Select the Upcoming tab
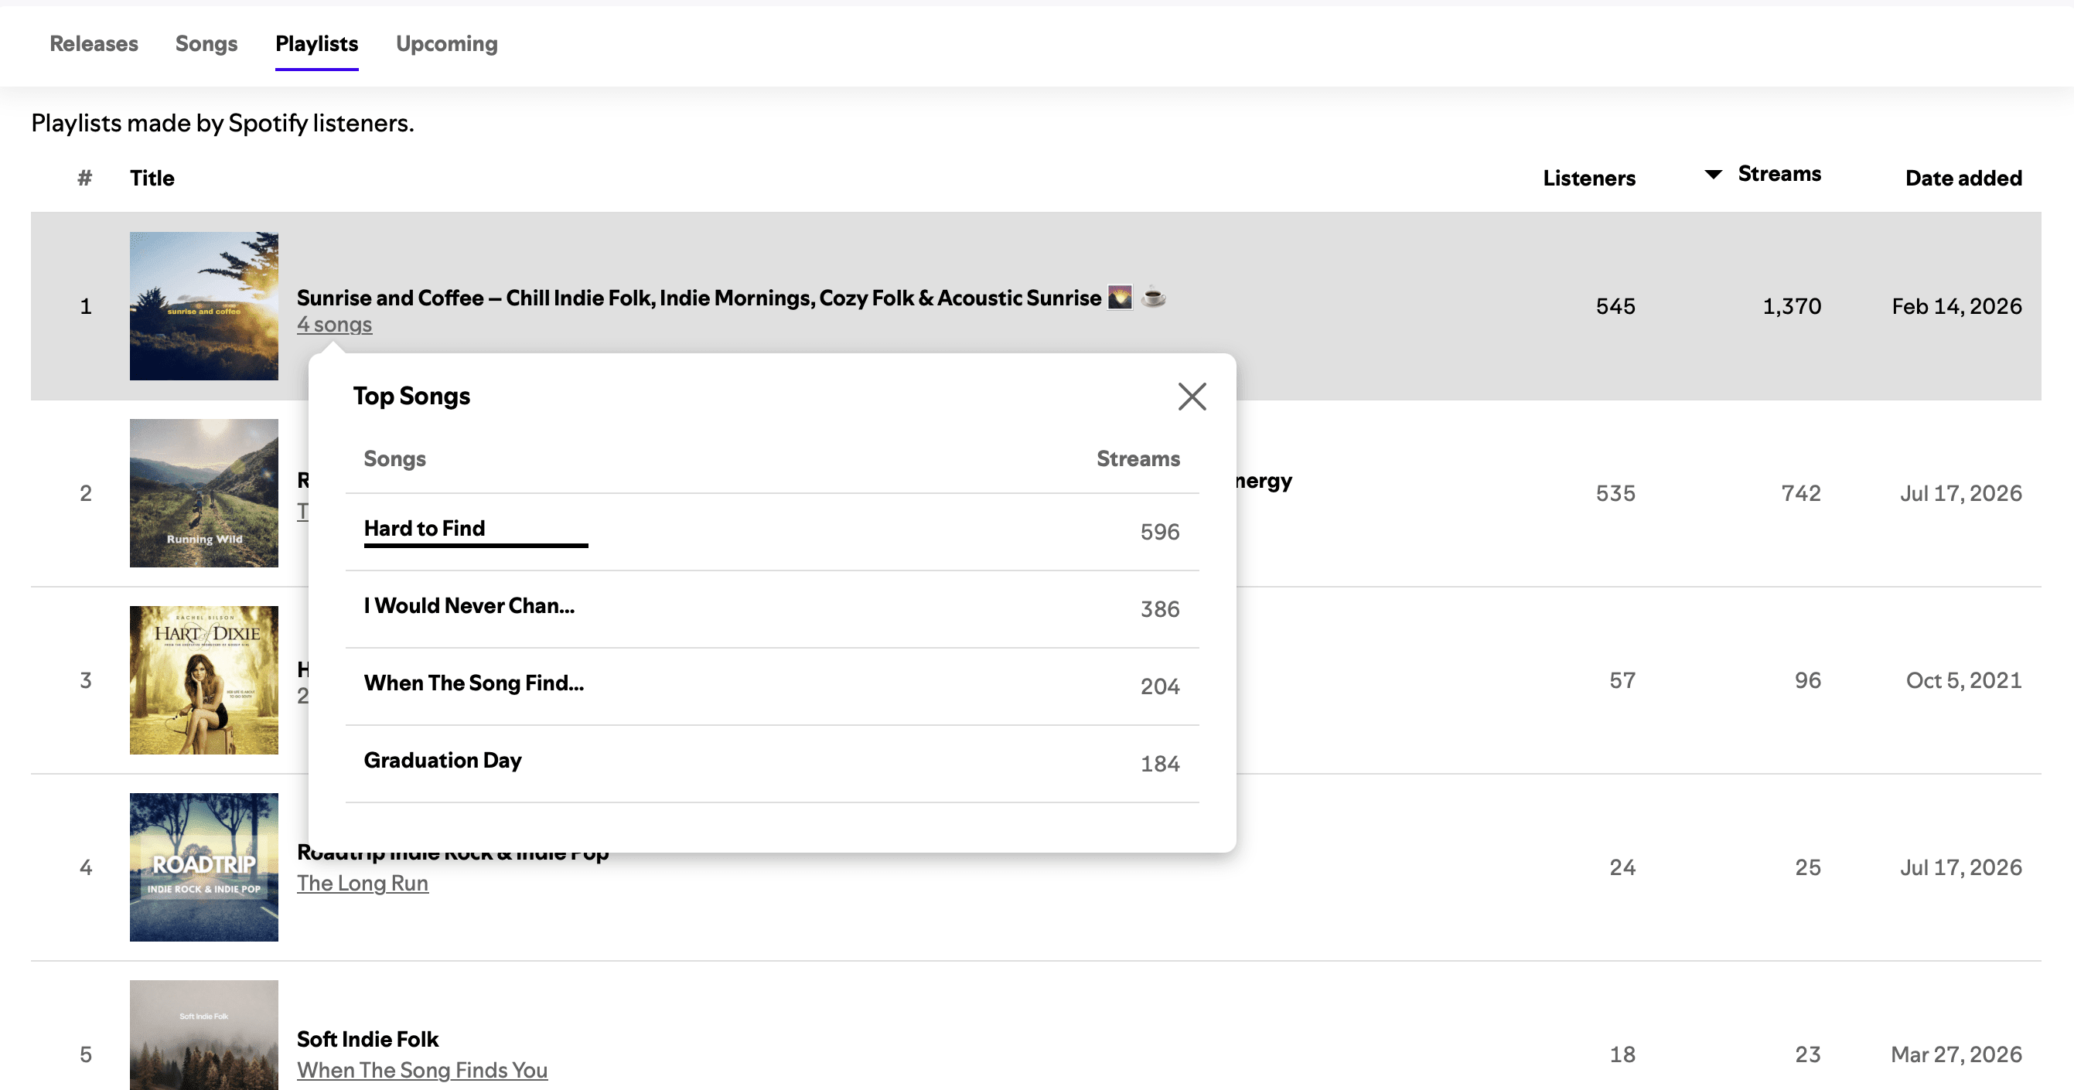 (x=447, y=43)
